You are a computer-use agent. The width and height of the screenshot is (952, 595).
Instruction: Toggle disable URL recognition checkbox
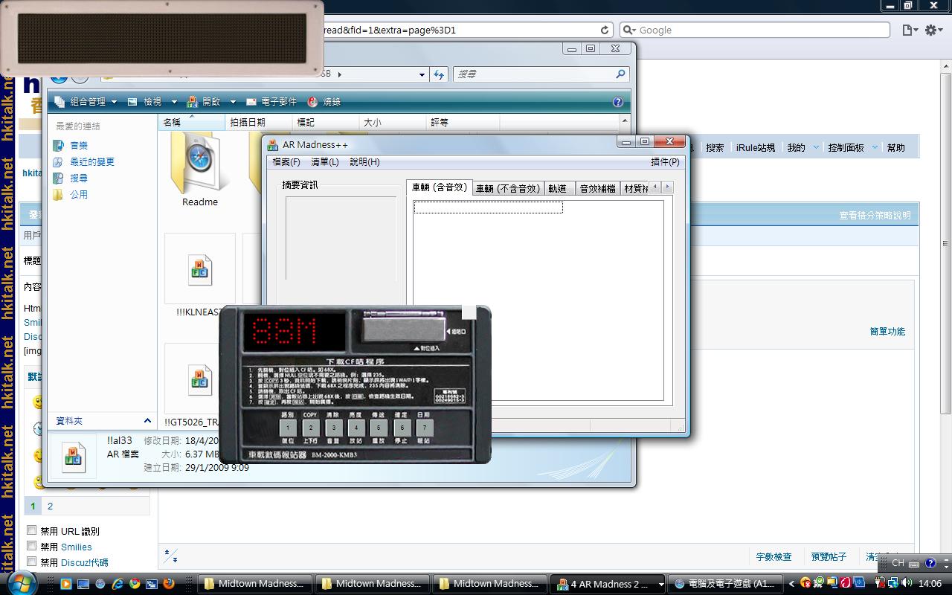[x=32, y=530]
